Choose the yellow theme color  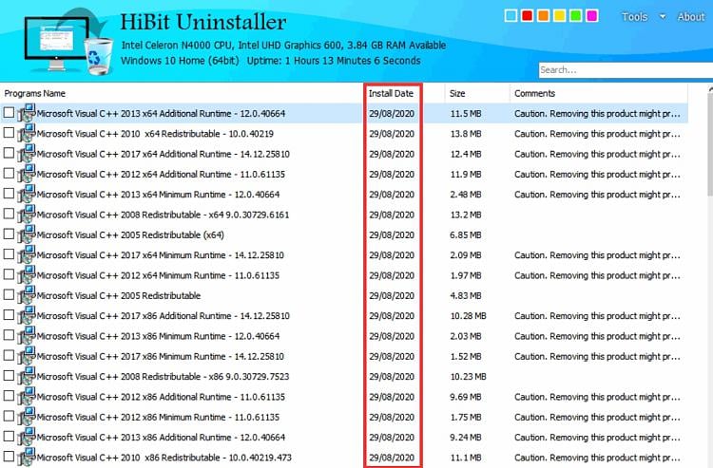click(559, 16)
